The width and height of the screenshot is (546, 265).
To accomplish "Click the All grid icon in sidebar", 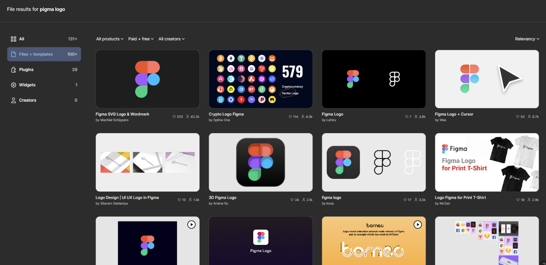I will coord(13,39).
